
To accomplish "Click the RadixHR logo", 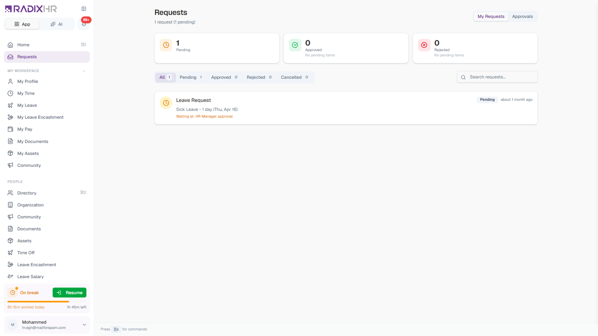I will click(x=31, y=9).
